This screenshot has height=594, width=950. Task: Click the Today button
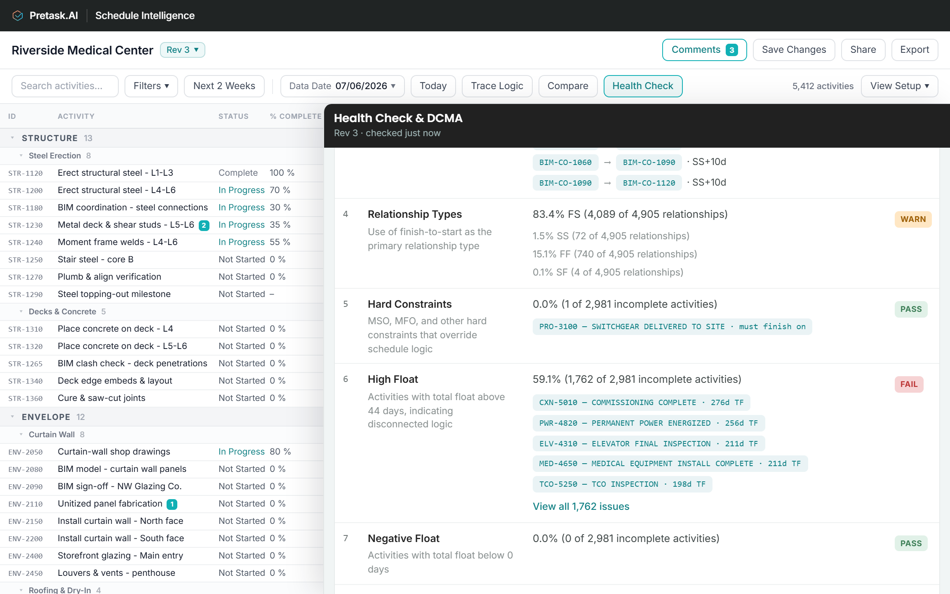[433, 86]
